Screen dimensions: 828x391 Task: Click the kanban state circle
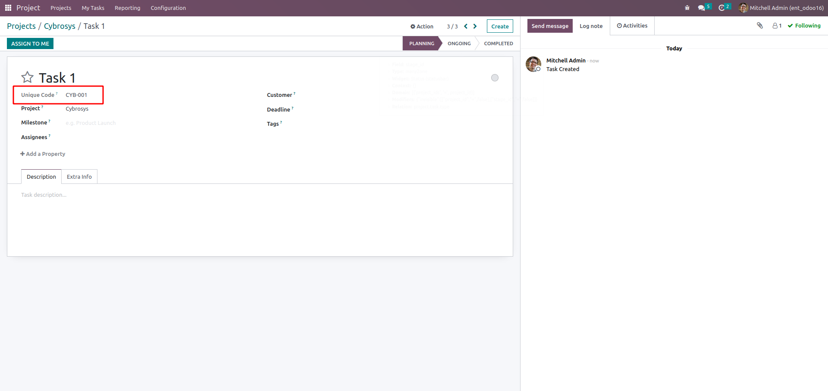[x=495, y=78]
